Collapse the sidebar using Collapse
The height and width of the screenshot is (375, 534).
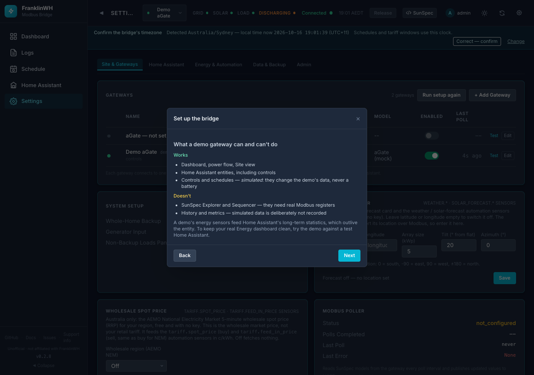tap(44, 365)
